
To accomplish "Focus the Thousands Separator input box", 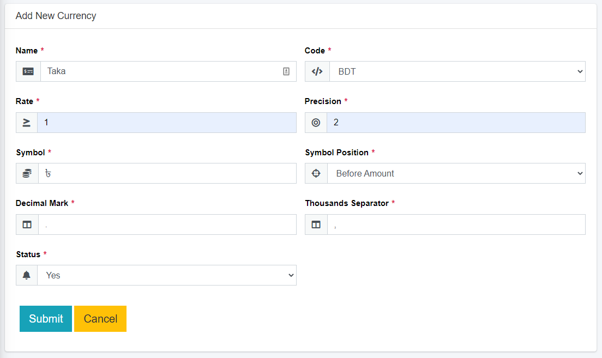I will [x=456, y=224].
